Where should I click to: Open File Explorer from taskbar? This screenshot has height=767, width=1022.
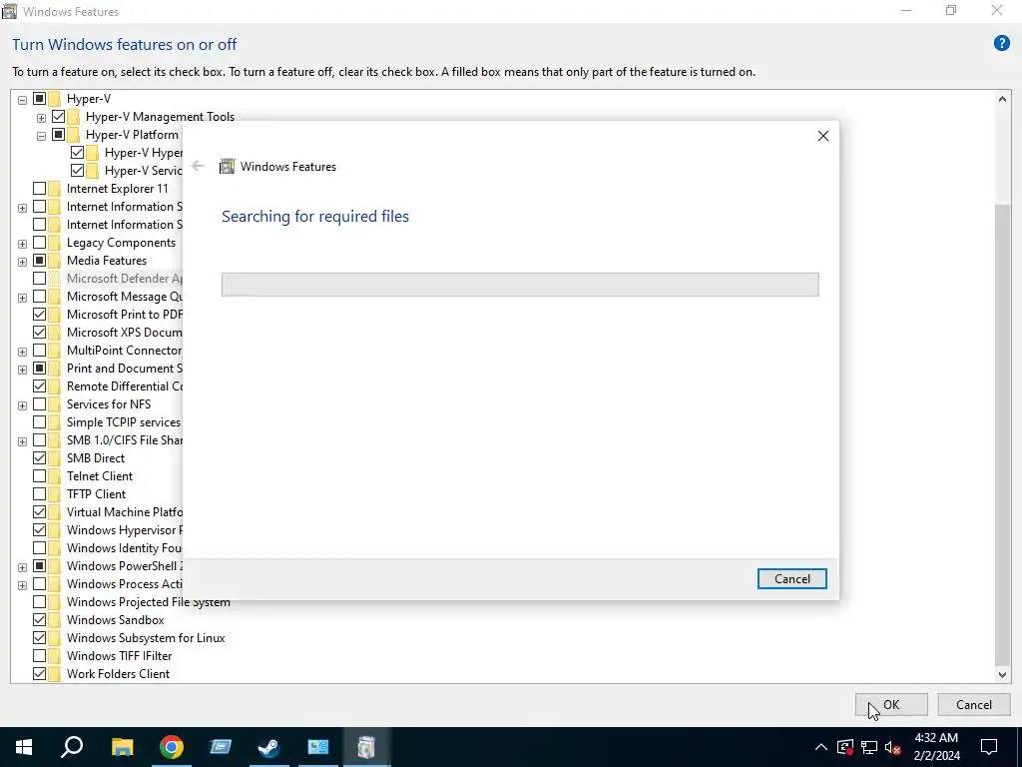click(122, 747)
